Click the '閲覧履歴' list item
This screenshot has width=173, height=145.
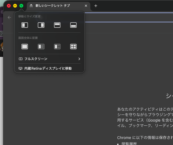tap(129, 144)
